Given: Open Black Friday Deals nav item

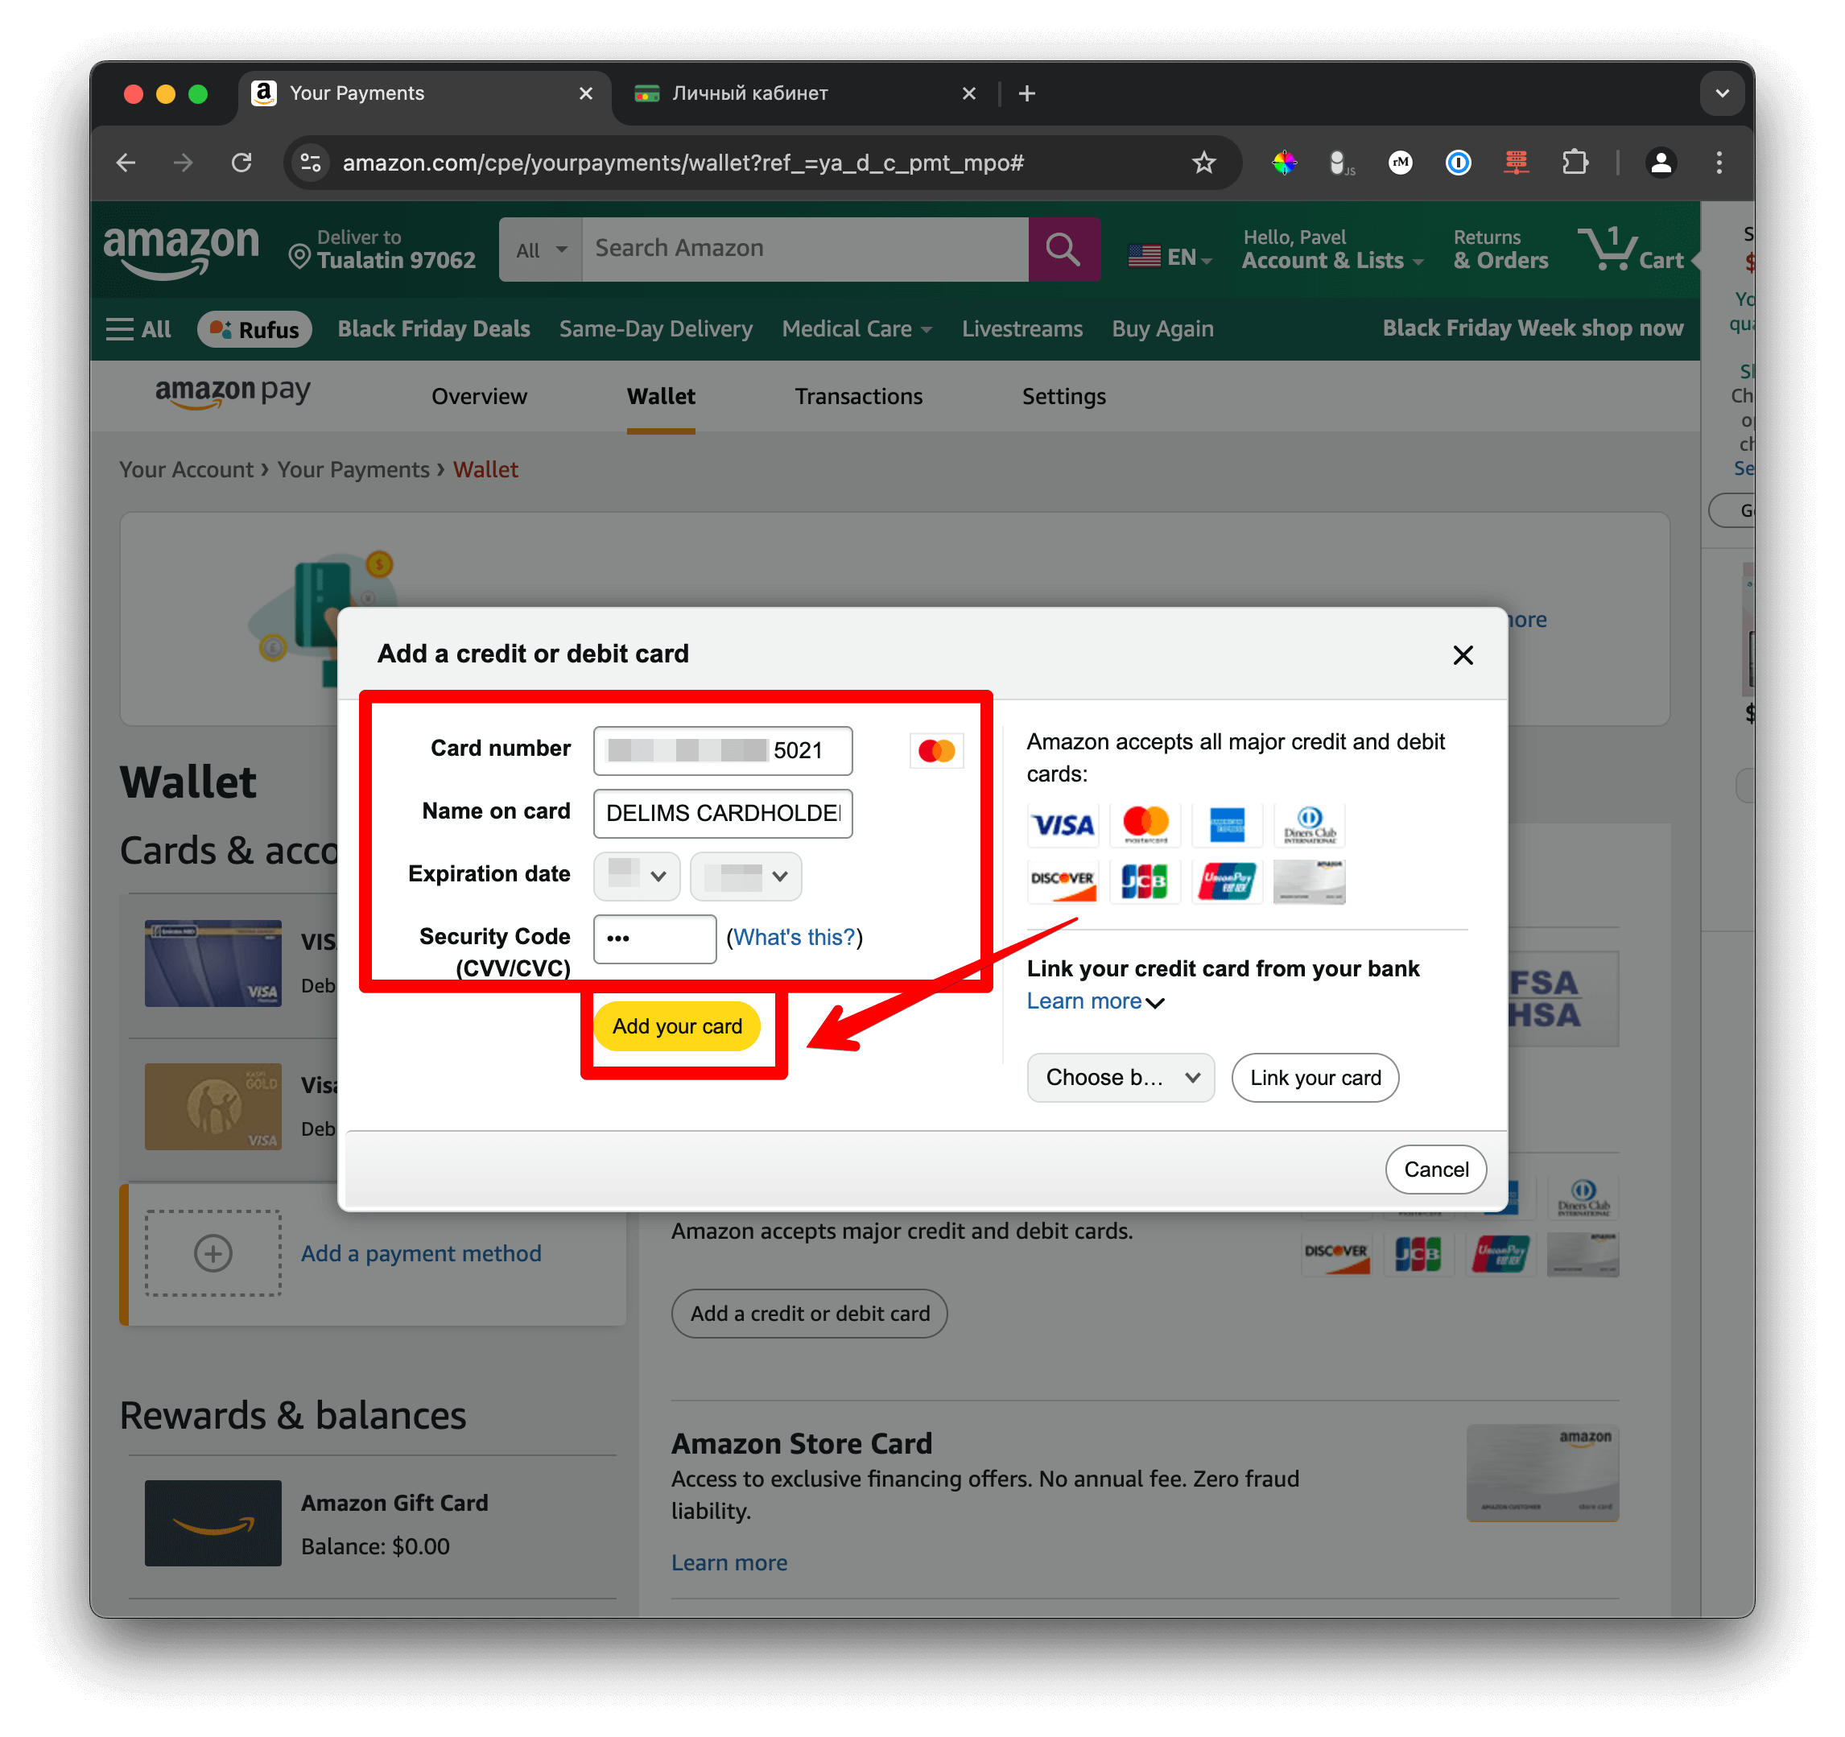Looking at the screenshot, I should [433, 329].
